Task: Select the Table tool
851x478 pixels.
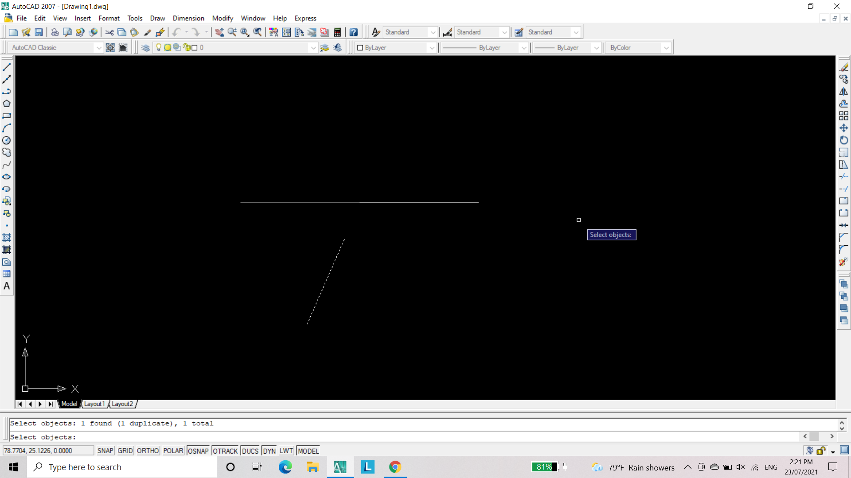Action: (7, 274)
